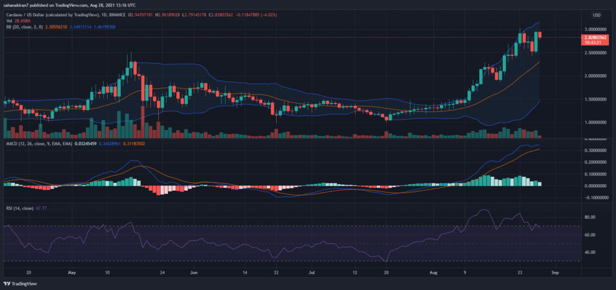
Task: Click the Sep label on time axis
Action: tap(555, 272)
